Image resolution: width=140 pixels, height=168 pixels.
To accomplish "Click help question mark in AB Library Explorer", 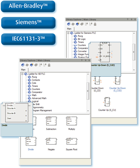I will tap(82, 60).
